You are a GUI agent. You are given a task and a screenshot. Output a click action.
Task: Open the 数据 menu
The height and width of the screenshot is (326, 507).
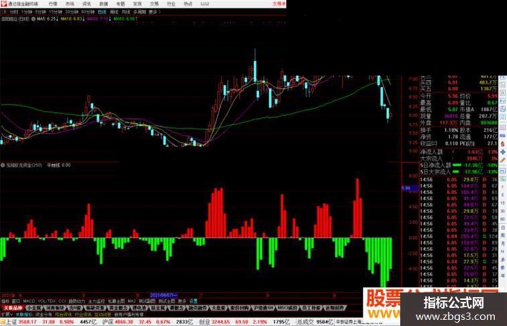[x=104, y=4]
